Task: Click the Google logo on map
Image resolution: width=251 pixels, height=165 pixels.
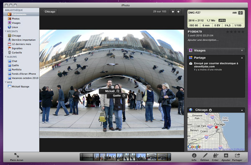Action: click(194, 147)
